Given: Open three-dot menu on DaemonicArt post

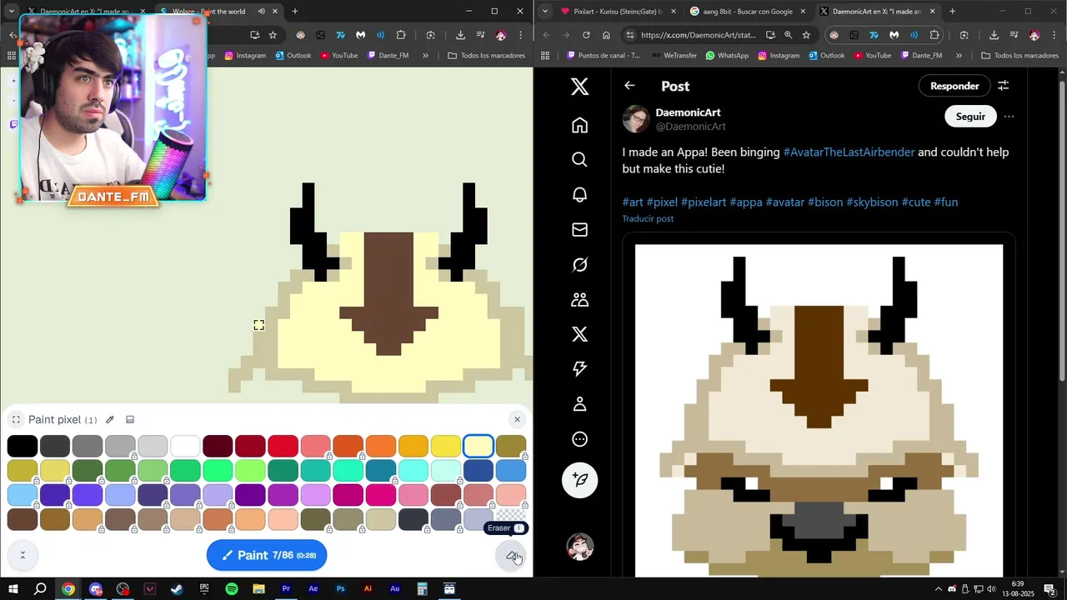Looking at the screenshot, I should pos(1009,117).
